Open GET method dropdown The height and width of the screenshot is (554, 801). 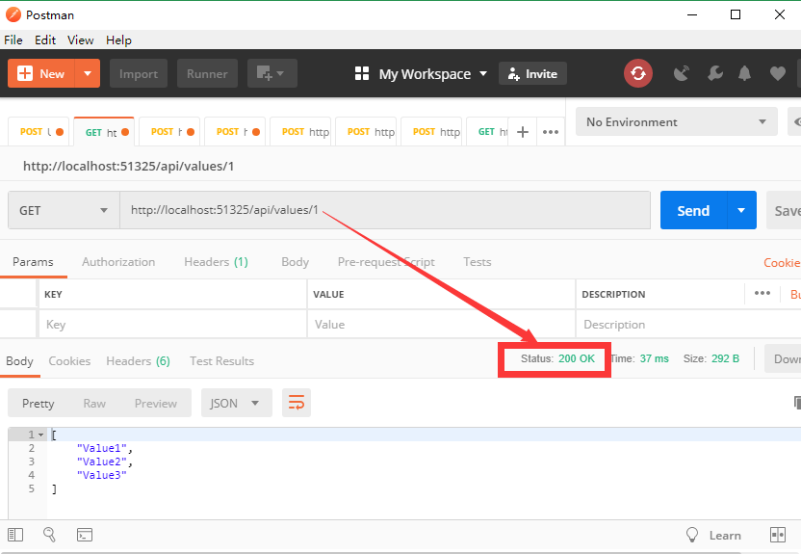click(x=64, y=210)
